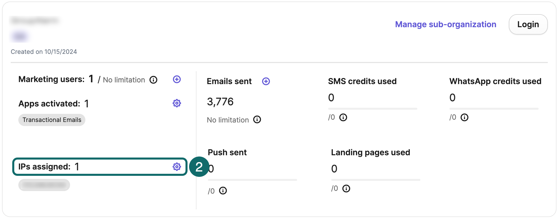This screenshot has width=558, height=218.
Task: Click info icon under SMS credits used
Action: click(x=343, y=117)
